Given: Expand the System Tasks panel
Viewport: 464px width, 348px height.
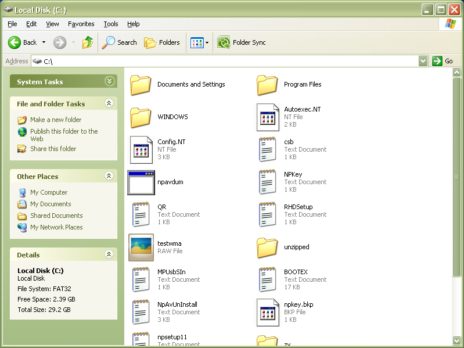Looking at the screenshot, I should [x=109, y=81].
